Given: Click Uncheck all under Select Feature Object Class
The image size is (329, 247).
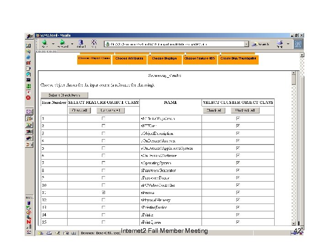Looking at the screenshot, I should [x=111, y=110].
